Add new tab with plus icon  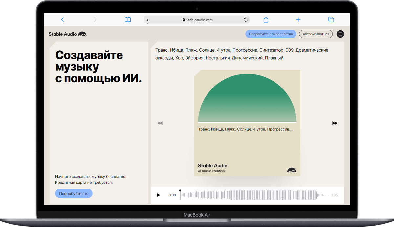click(x=298, y=20)
